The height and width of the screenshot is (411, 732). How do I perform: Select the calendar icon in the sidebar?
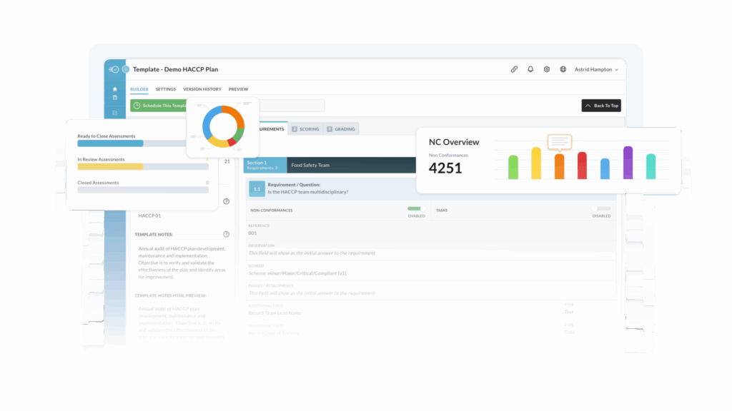point(114,98)
